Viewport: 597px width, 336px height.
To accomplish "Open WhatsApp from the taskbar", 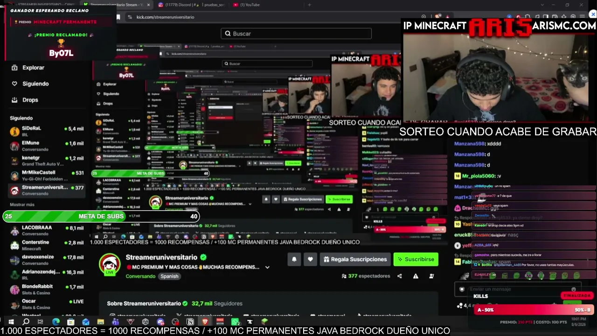I will pyautogui.click(x=235, y=322).
